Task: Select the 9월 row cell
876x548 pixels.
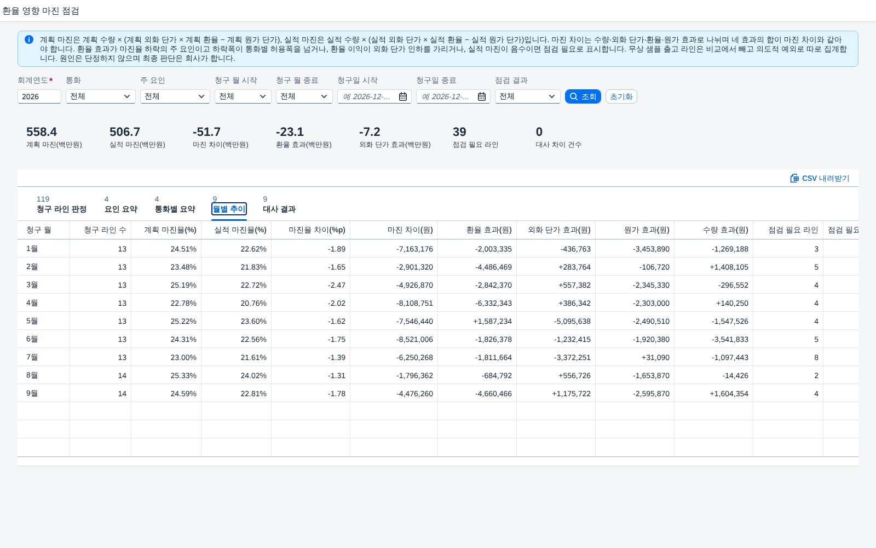Action: click(x=44, y=393)
